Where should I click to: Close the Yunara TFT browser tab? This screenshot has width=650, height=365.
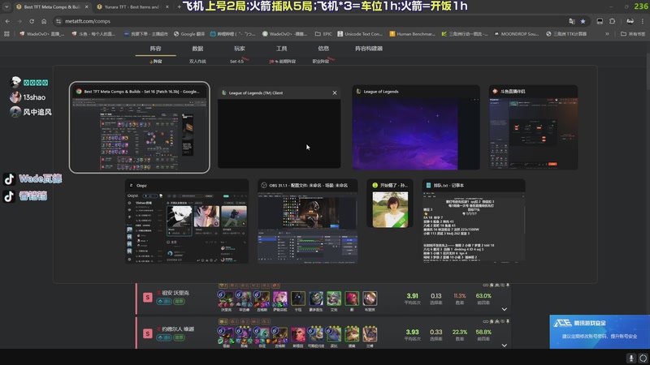tap(167, 7)
